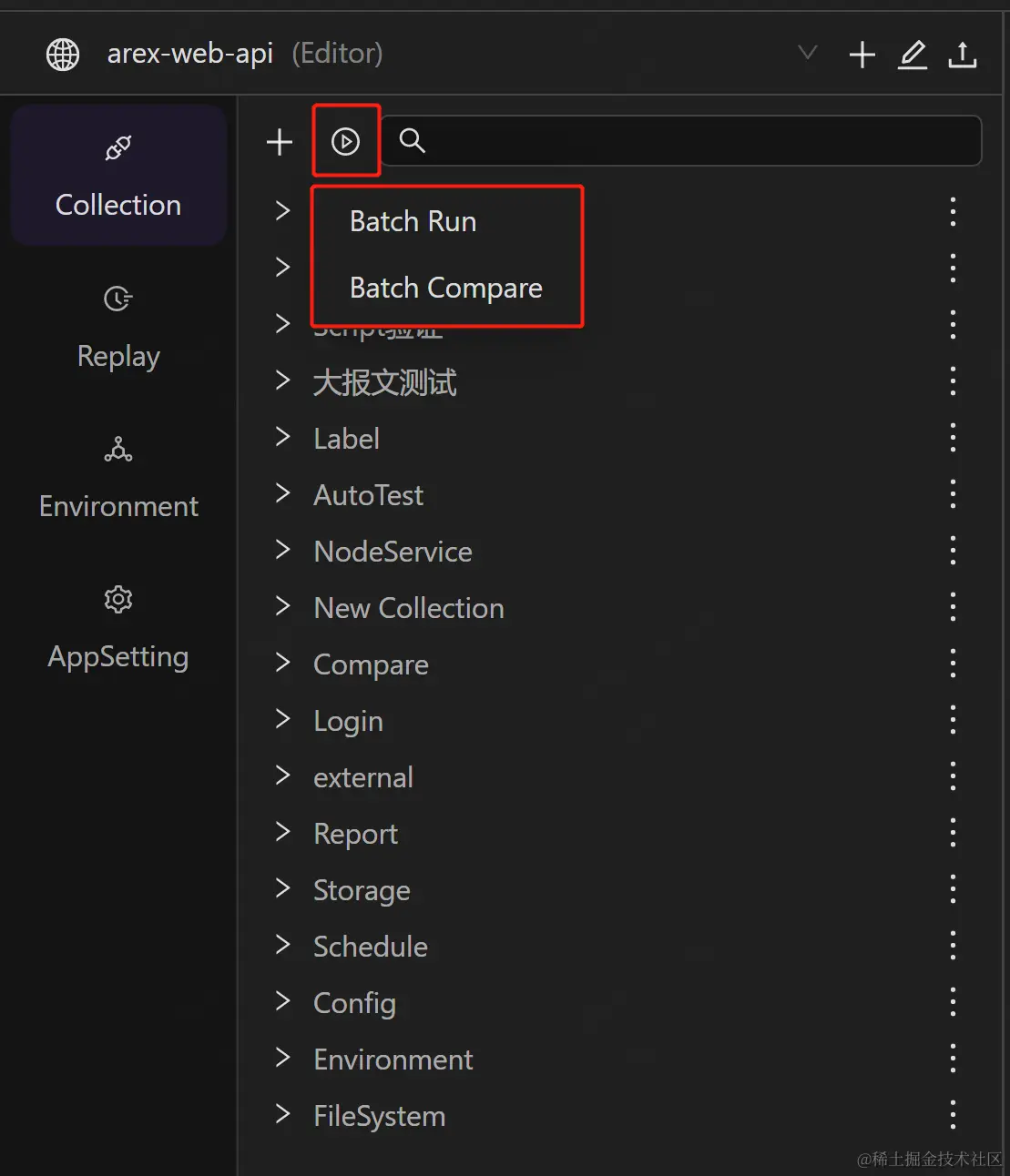Select Batch Run from the menu

[413, 221]
